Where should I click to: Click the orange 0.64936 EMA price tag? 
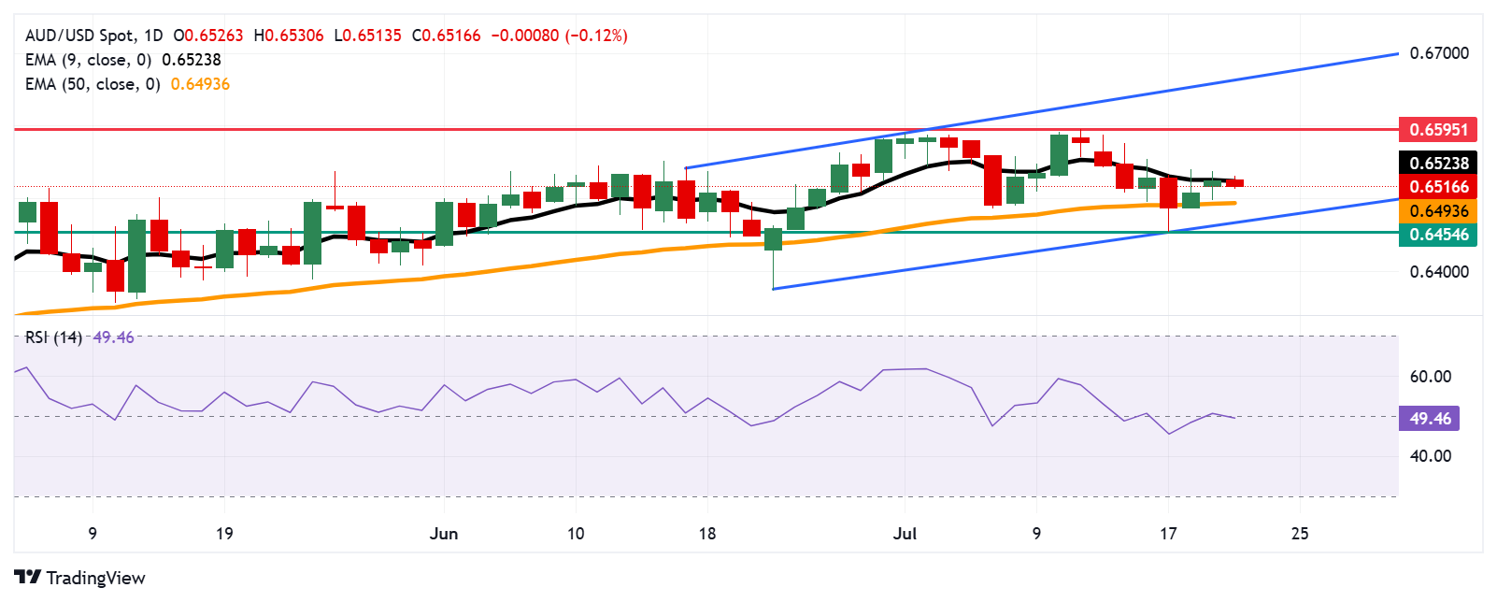click(x=1438, y=211)
